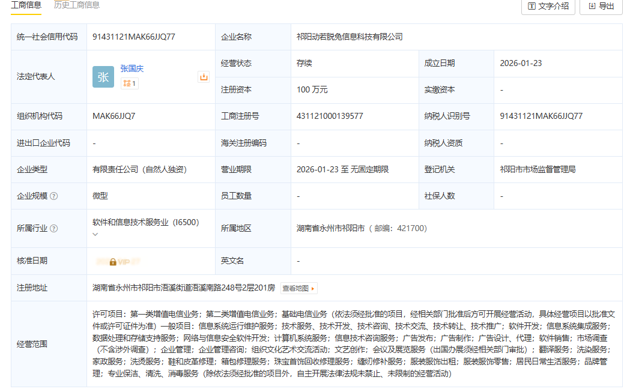The width and height of the screenshot is (636, 392).
Task: Click the help icon next to 企业规模
Action: pyautogui.click(x=53, y=196)
